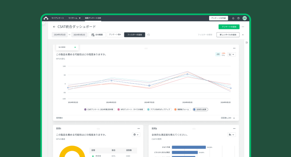Toggle the NPSアンケート legend series
This screenshot has width=291, height=157.
point(130,109)
